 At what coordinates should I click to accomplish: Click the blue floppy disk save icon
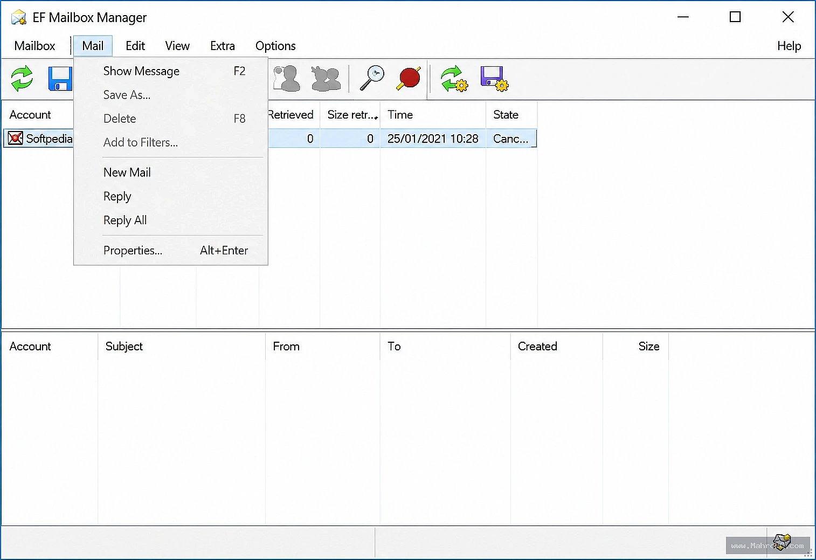click(60, 79)
